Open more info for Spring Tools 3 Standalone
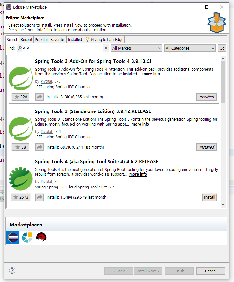Image resolution: width=234 pixels, height=282 pixels. [140, 124]
